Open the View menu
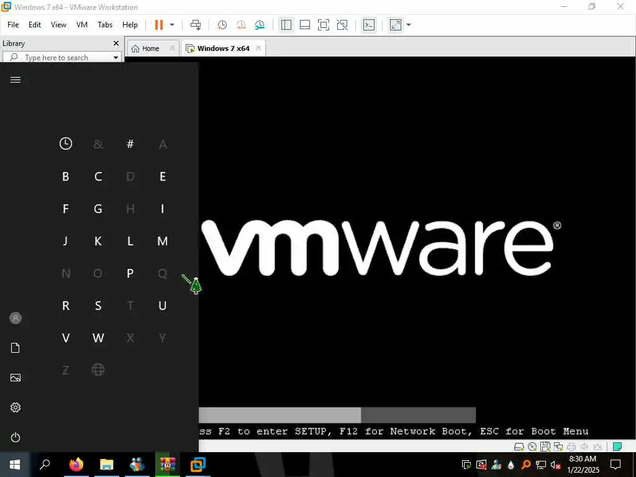The height and width of the screenshot is (477, 636). 58,25
